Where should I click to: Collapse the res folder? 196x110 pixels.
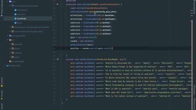click(7, 40)
